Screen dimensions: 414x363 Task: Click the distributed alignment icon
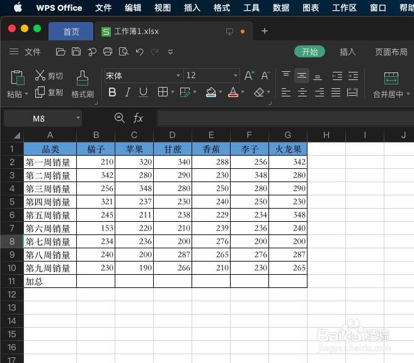click(352, 93)
